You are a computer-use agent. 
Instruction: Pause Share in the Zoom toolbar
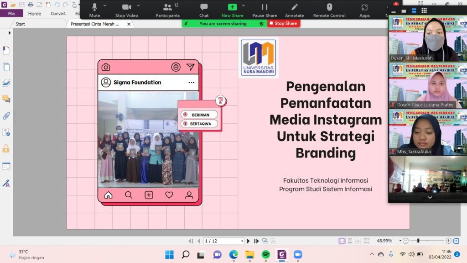265,10
